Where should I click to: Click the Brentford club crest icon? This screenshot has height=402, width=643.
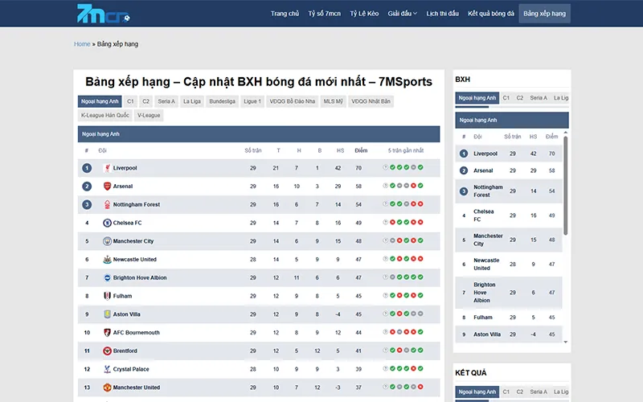[x=107, y=351]
